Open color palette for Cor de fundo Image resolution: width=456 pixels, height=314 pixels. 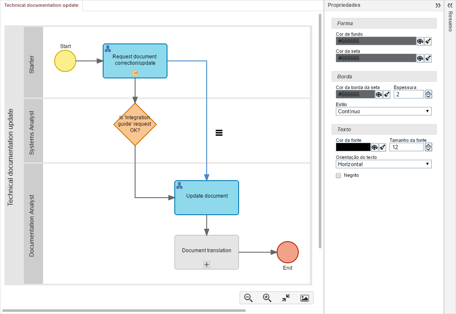tap(420, 41)
